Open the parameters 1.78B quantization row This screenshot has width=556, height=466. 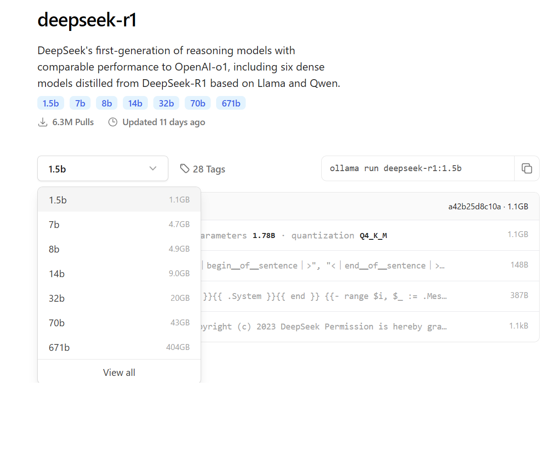coord(370,235)
